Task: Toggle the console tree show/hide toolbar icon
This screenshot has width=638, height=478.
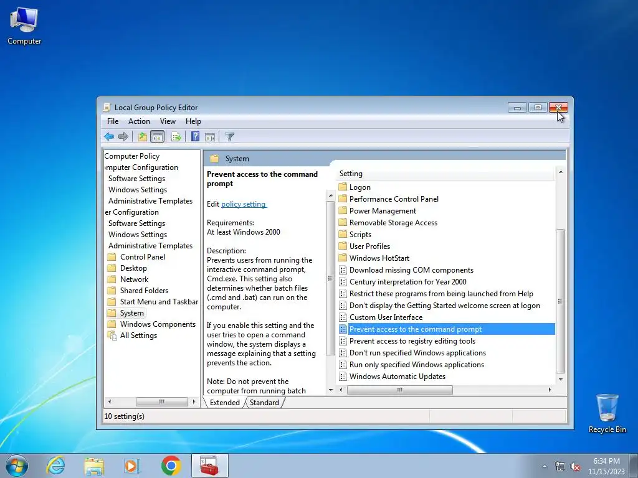Action: [x=157, y=137]
